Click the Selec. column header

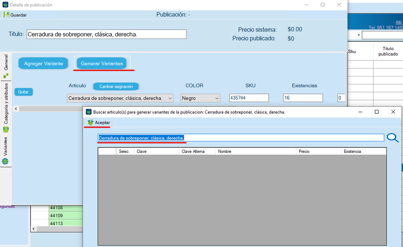[x=125, y=152]
